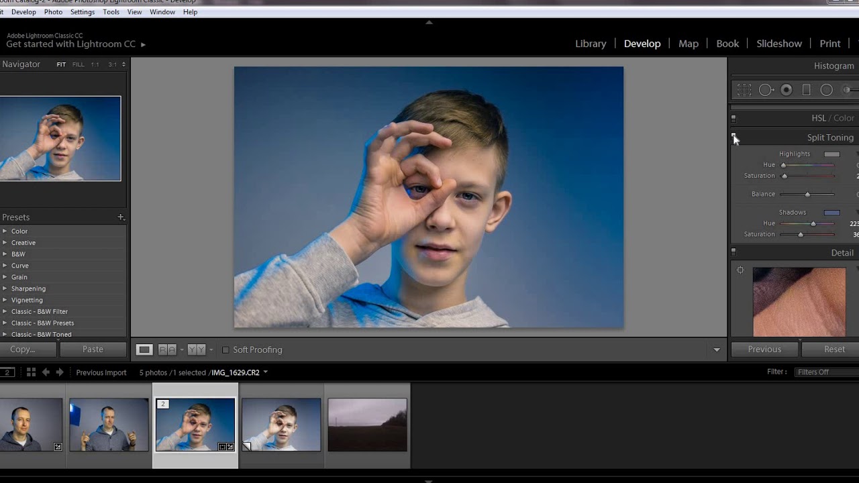Switch to the Library module
This screenshot has height=483, width=859.
click(591, 44)
